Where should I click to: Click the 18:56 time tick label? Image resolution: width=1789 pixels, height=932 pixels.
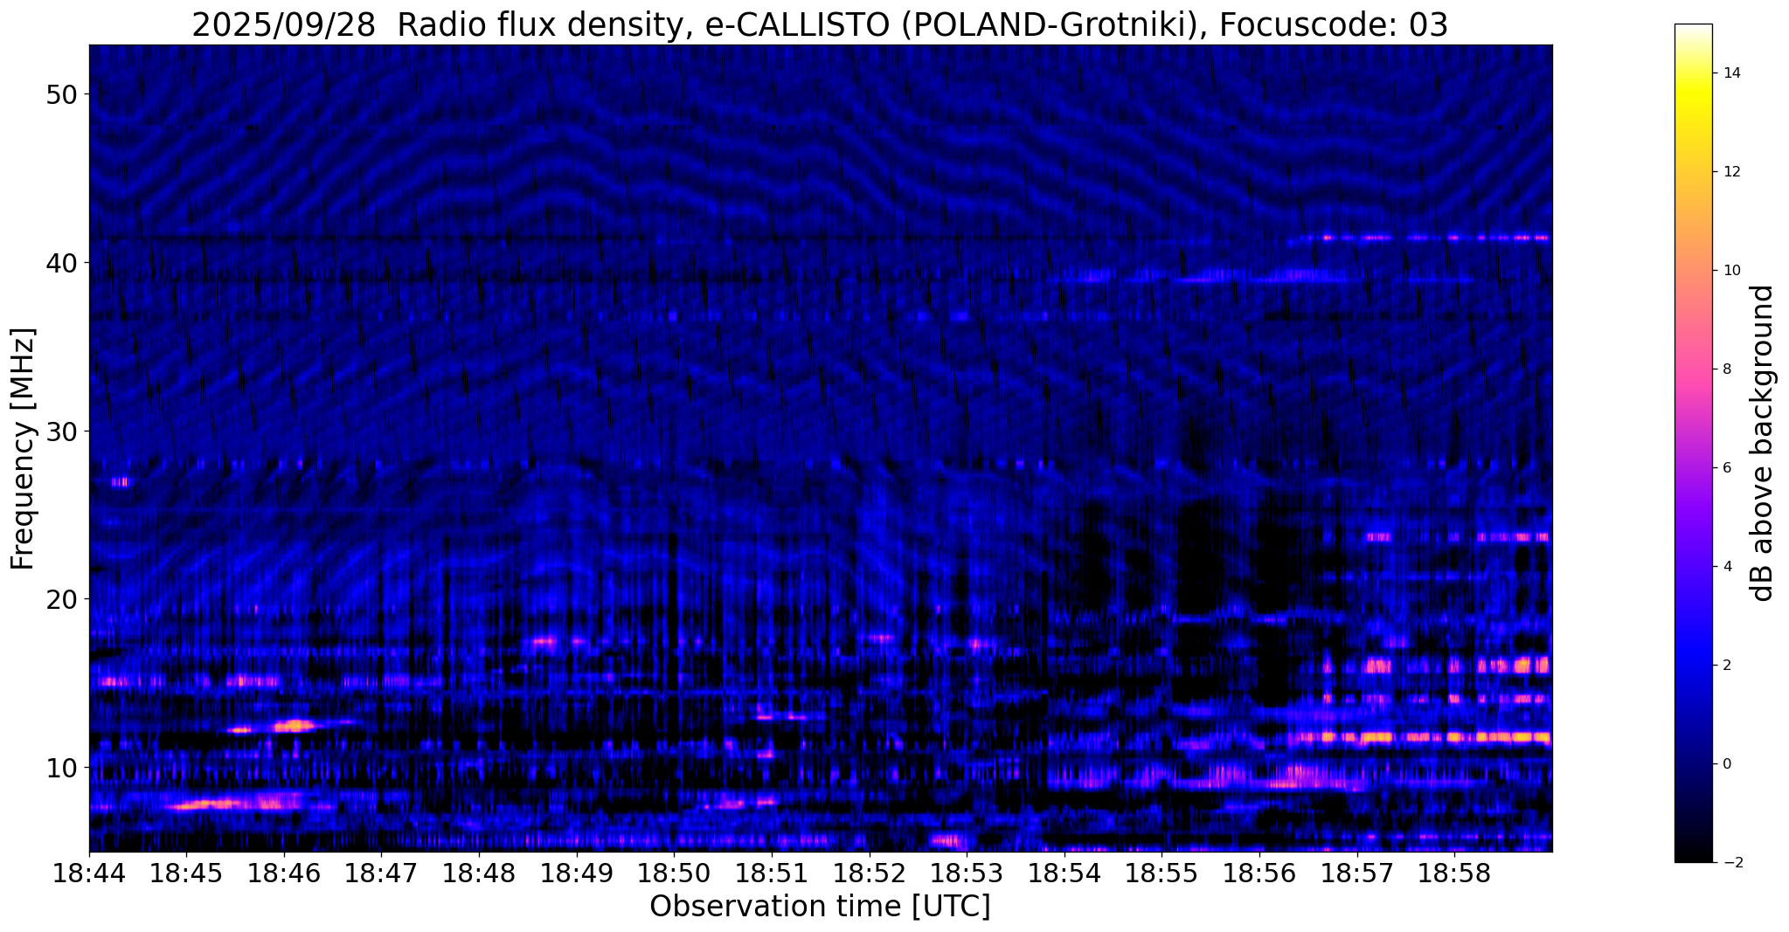click(x=1259, y=873)
